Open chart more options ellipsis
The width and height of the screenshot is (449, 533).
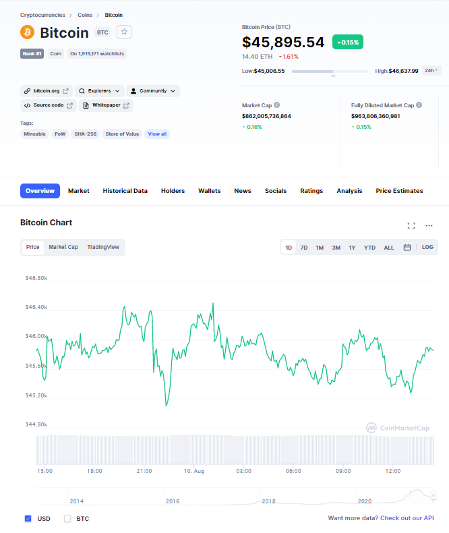(429, 226)
